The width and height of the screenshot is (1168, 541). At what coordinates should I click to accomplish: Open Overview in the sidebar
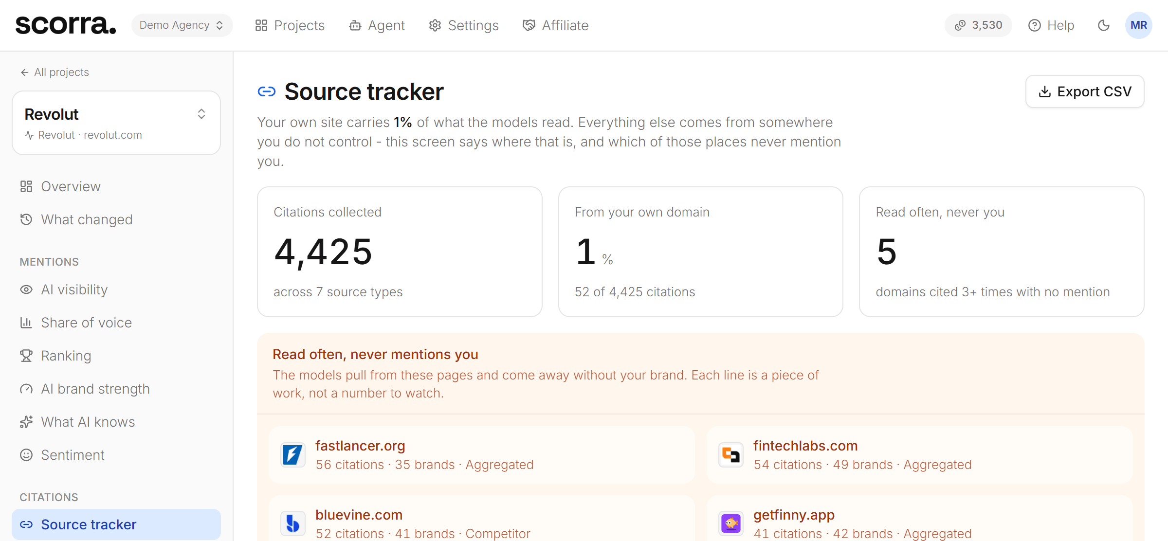(116, 186)
